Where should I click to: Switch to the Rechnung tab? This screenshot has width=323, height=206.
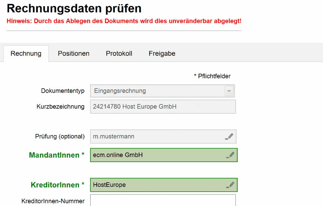(26, 53)
